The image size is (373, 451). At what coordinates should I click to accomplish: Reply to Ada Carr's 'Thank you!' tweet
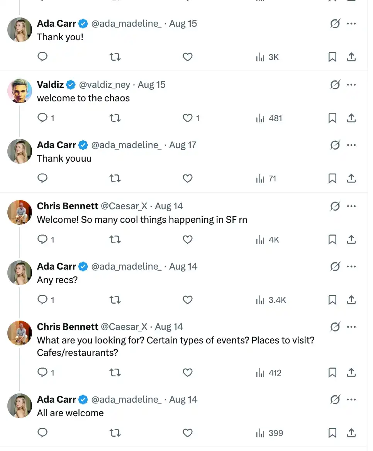pyautogui.click(x=42, y=56)
